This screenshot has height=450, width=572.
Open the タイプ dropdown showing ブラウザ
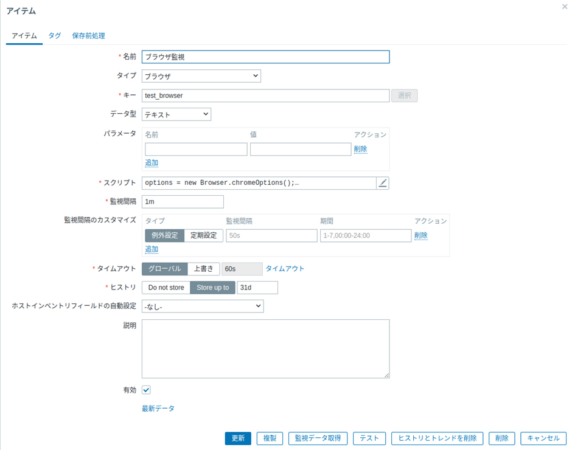201,76
